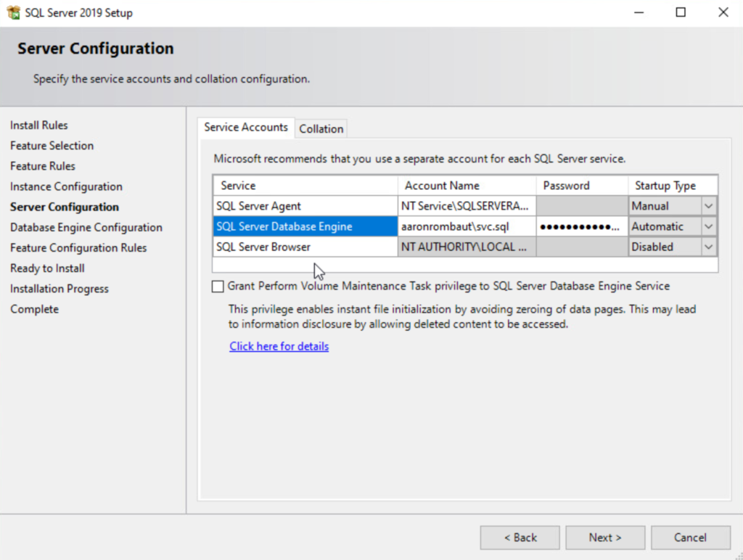
Task: Expand Startup Type dropdown for Database Engine
Action: 708,226
